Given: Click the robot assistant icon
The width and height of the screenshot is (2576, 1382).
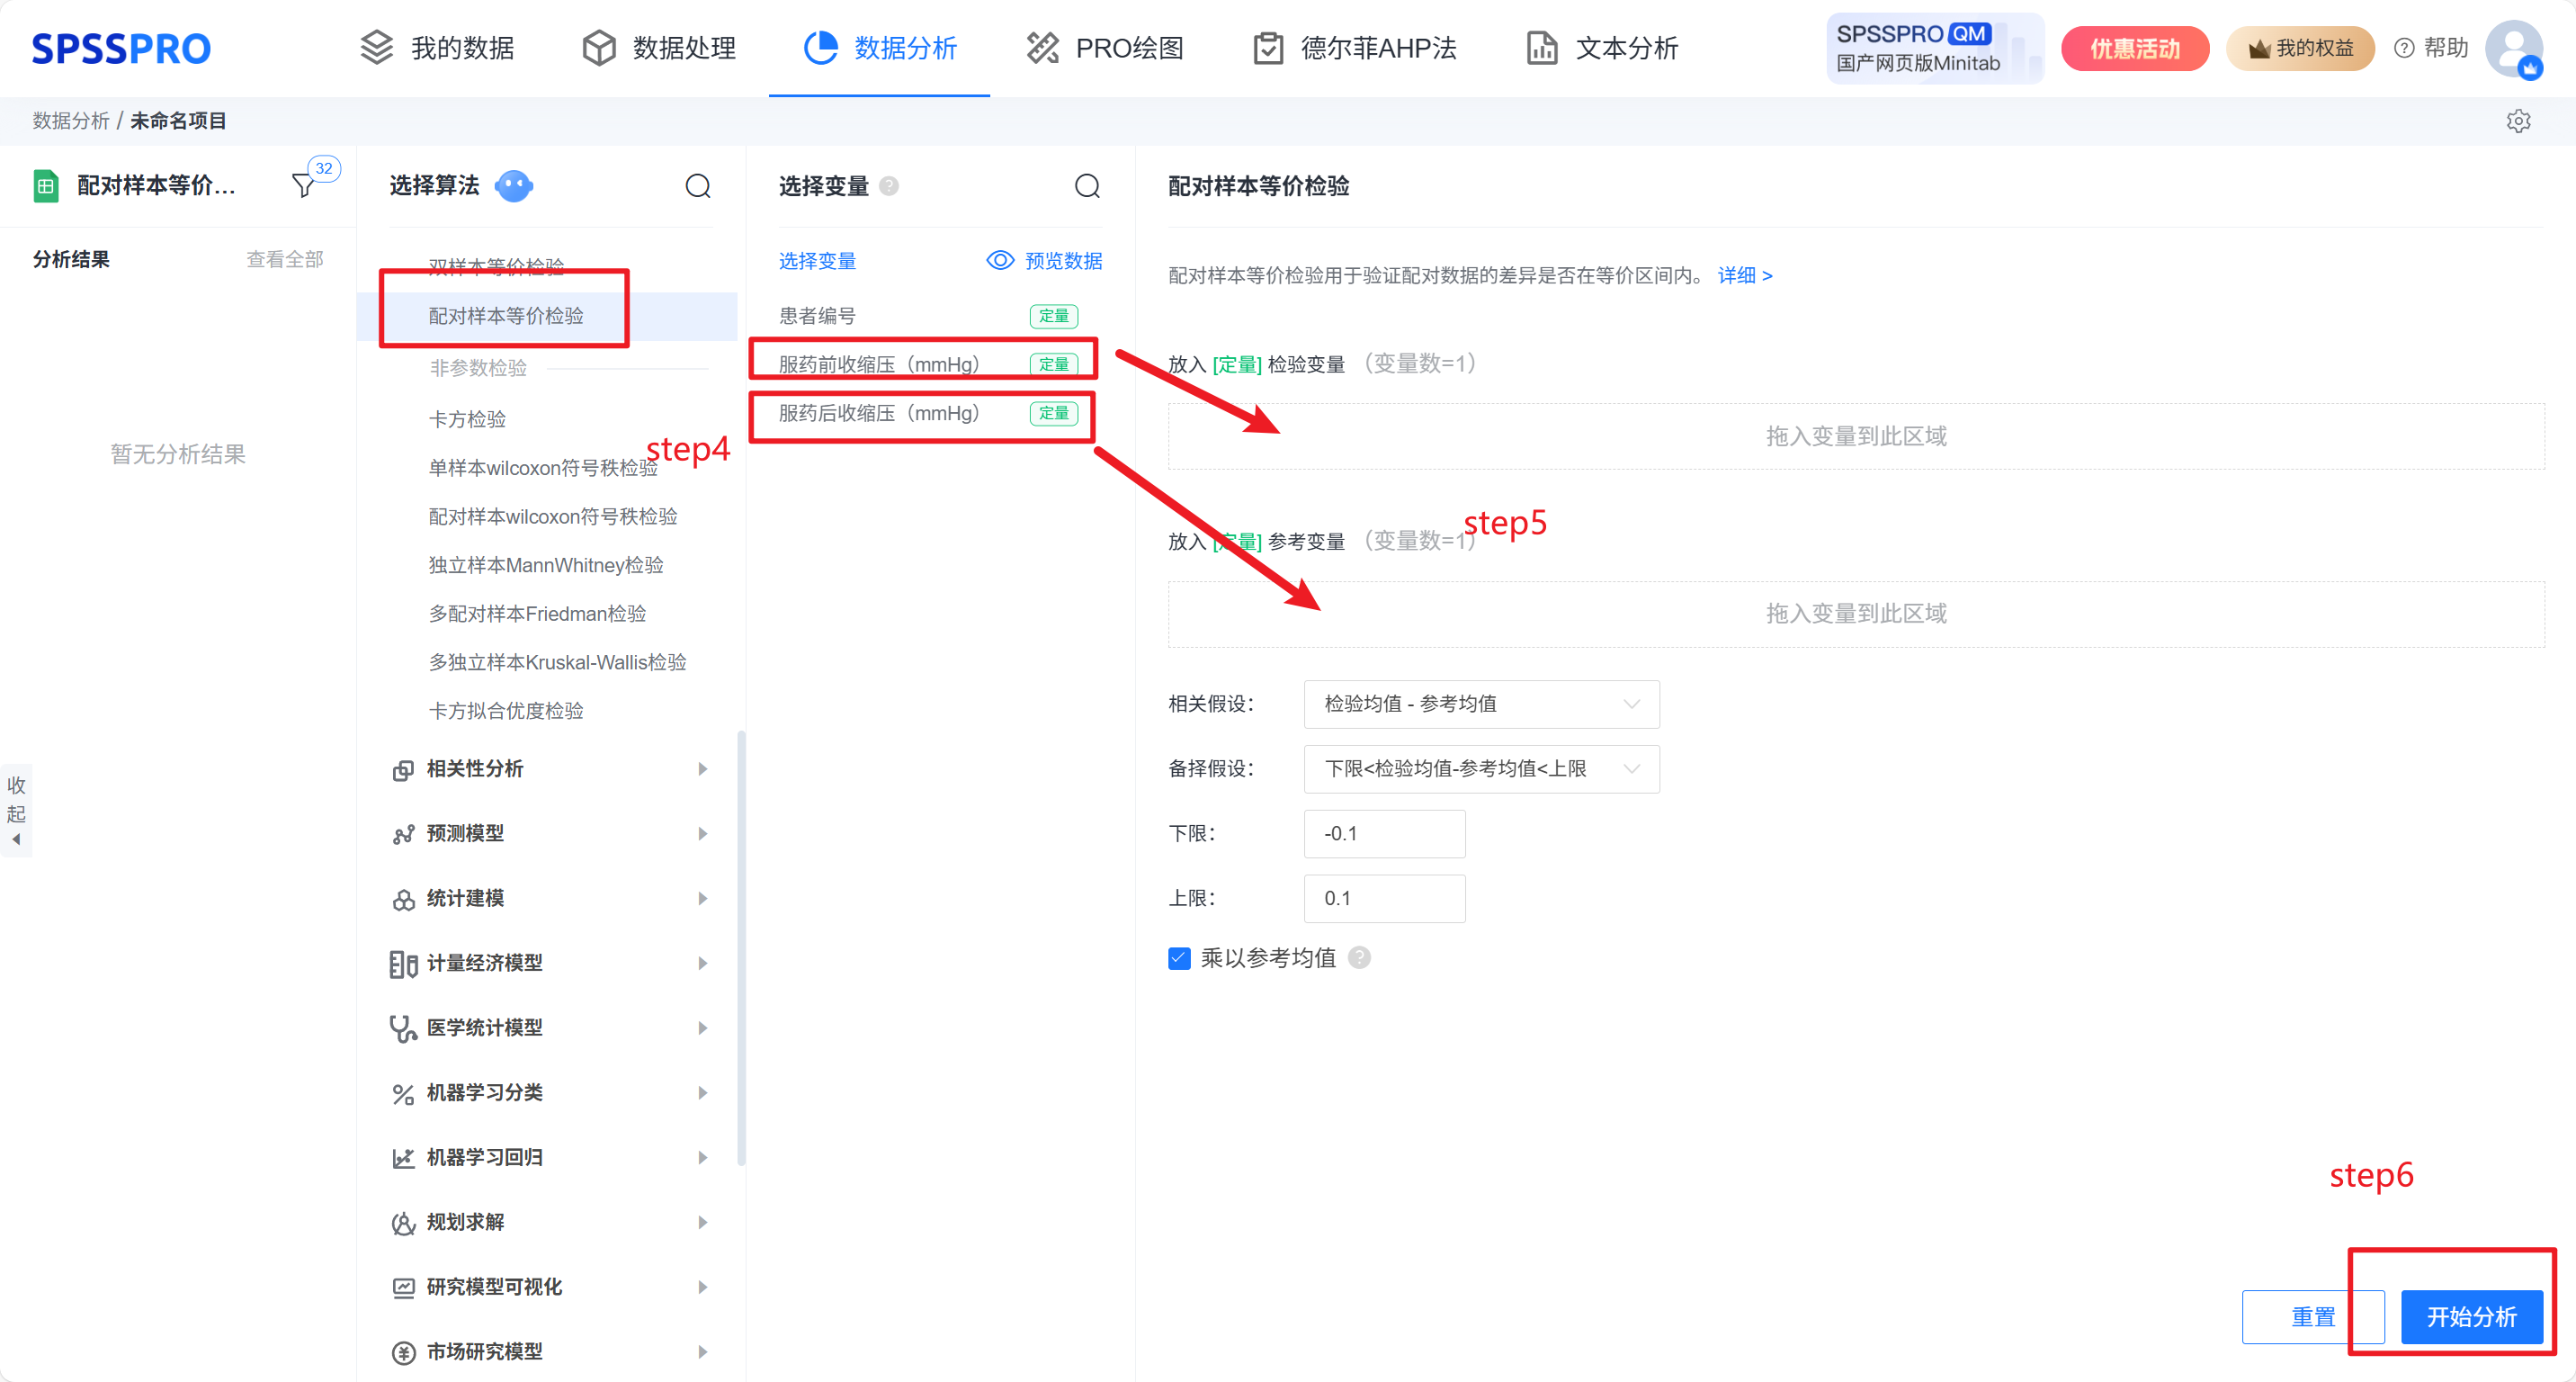Looking at the screenshot, I should 514,185.
